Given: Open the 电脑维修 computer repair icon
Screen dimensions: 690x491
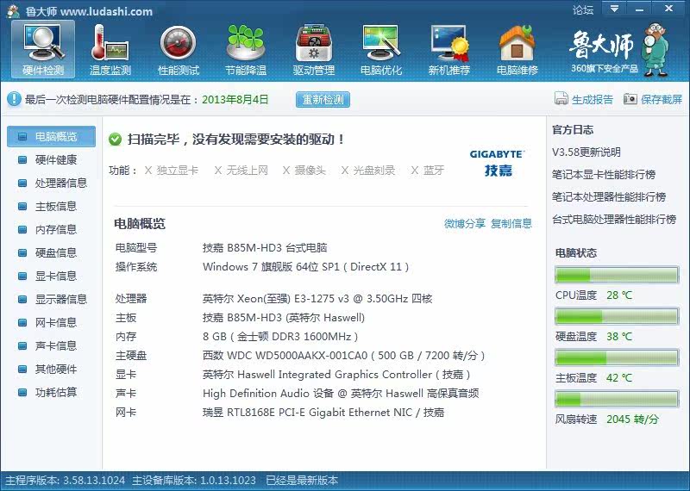Looking at the screenshot, I should click(x=517, y=48).
